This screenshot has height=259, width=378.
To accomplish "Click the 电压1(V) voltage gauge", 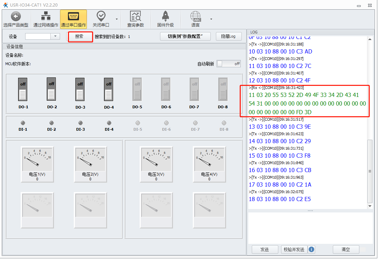I will [37, 164].
